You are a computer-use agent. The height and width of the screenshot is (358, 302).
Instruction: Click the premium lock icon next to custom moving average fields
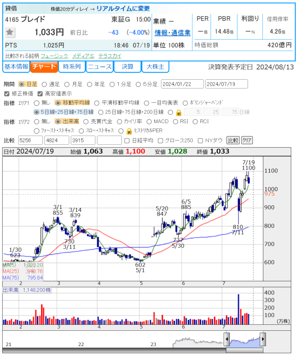pyautogui.click(x=178, y=112)
